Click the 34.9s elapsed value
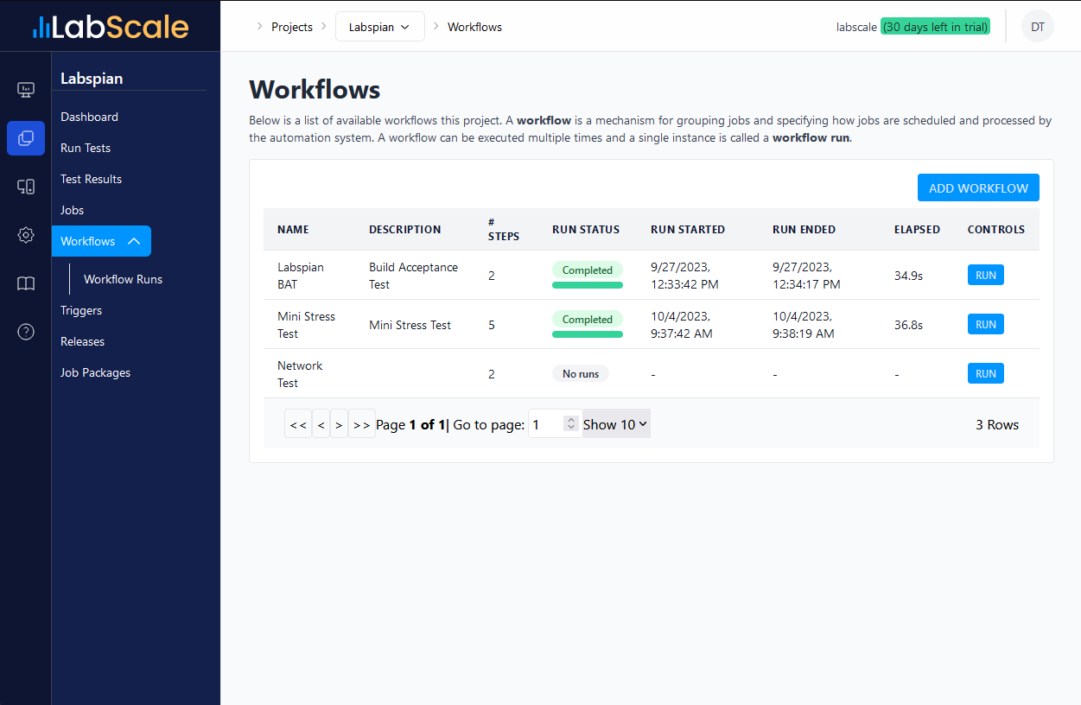 (908, 276)
